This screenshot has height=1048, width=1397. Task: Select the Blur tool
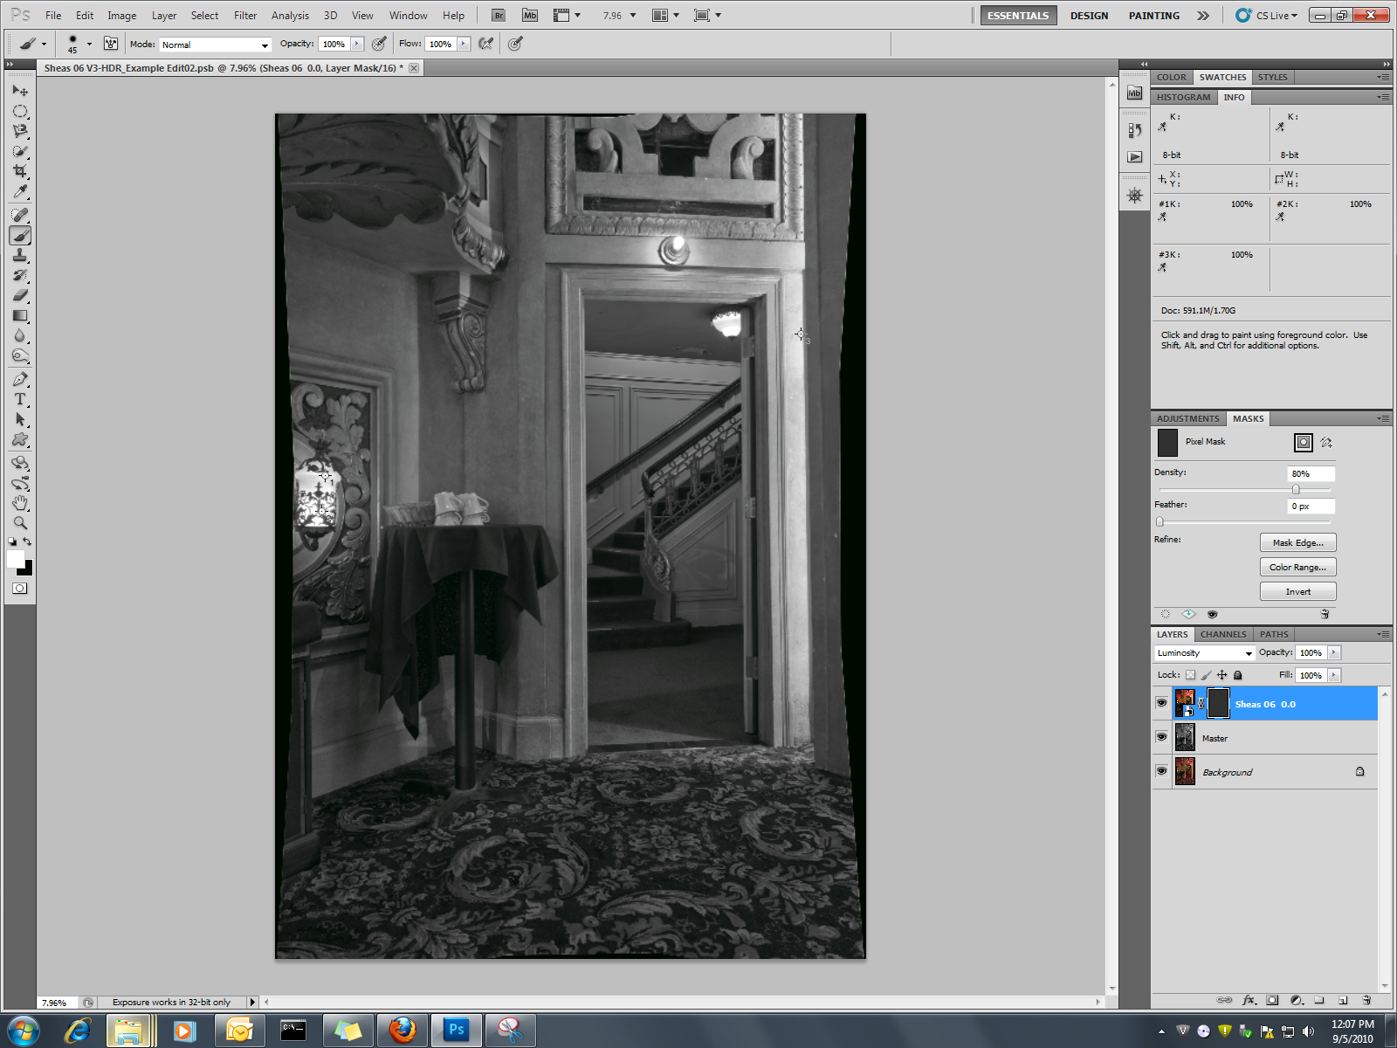(x=20, y=335)
